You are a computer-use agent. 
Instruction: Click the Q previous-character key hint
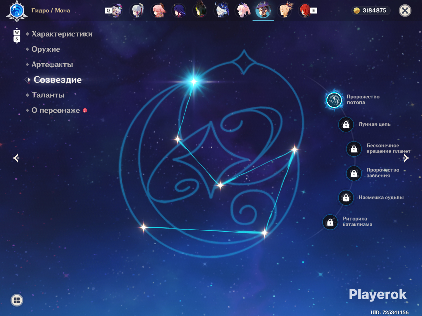[108, 11]
